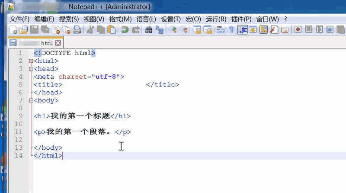Collapse the <body> fold marker on line 7
Viewport: 346px width, 193px height.
(x=31, y=101)
